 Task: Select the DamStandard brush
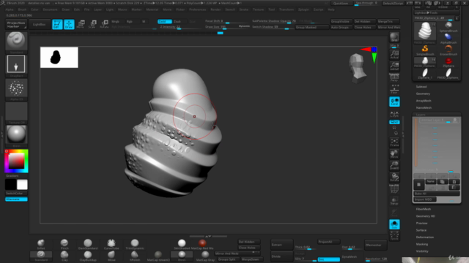[88, 244]
